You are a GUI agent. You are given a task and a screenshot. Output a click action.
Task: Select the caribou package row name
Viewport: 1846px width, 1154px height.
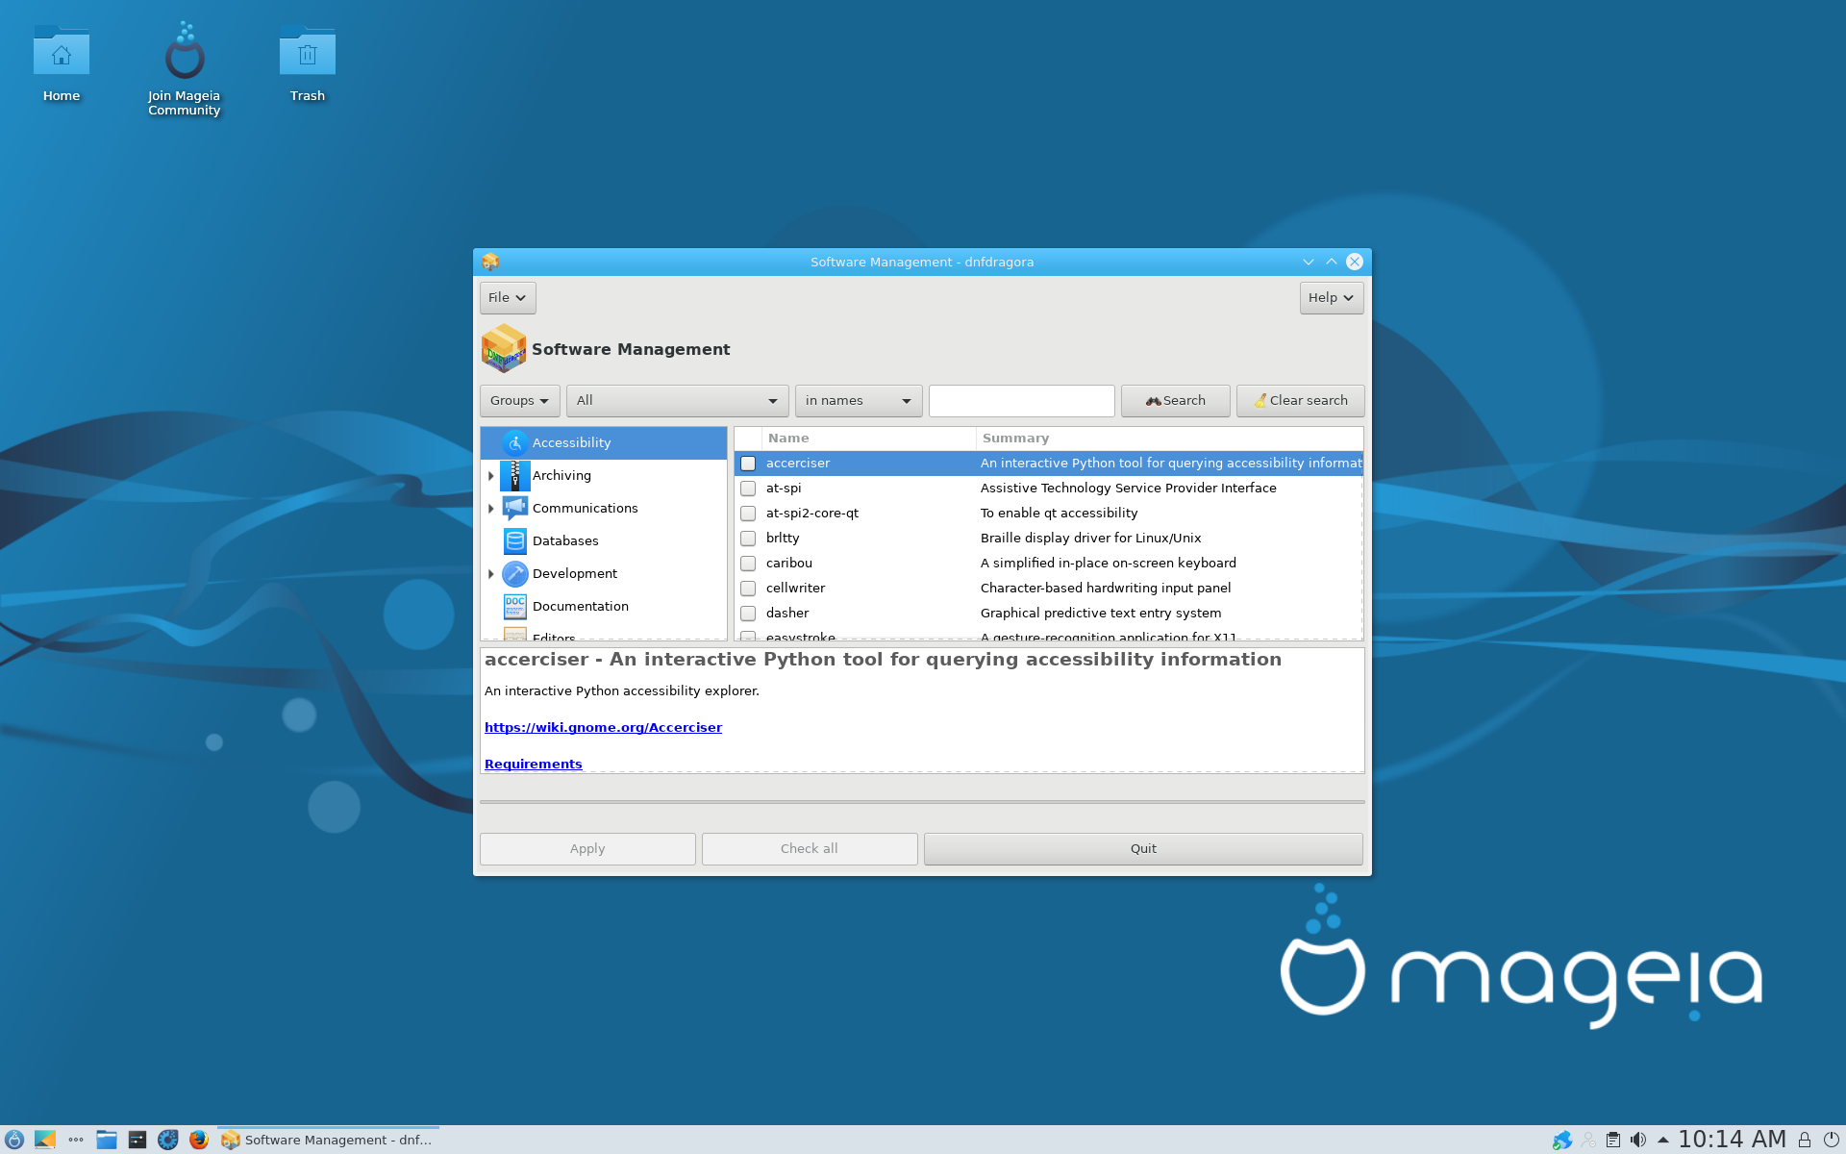click(x=789, y=564)
